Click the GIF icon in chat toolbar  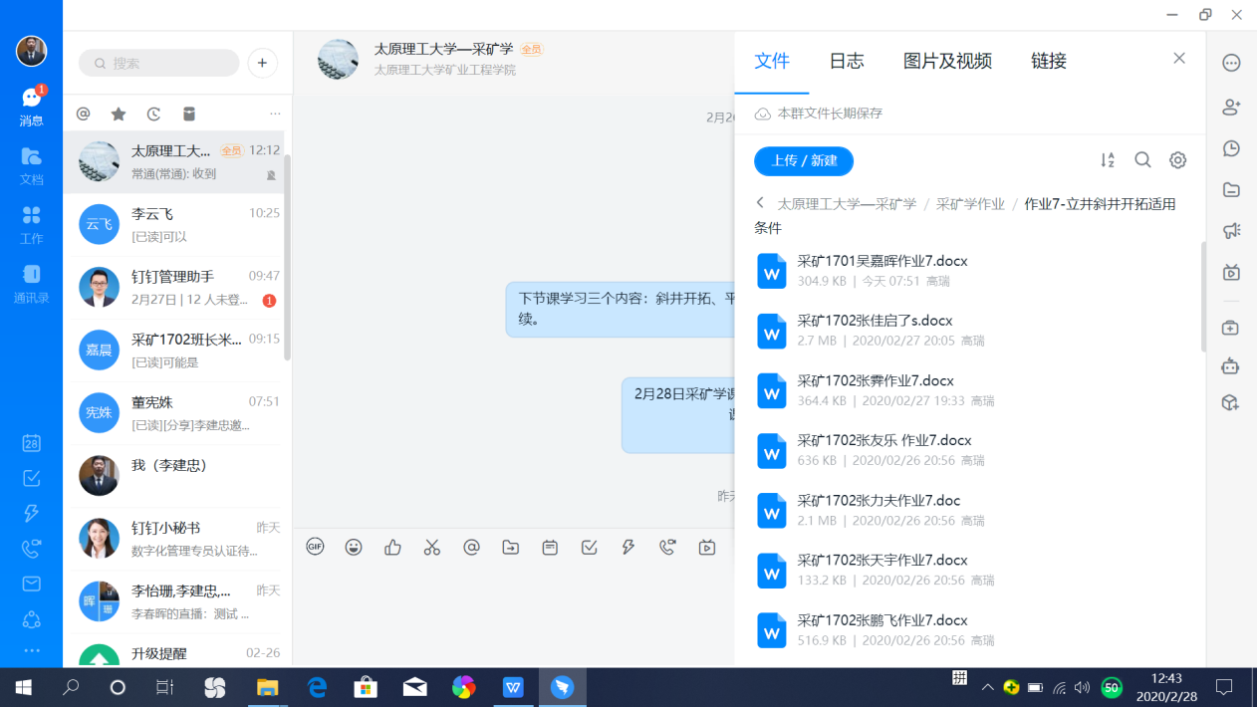[x=315, y=547]
